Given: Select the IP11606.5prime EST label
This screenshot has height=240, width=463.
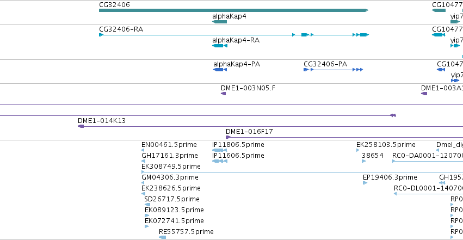Looking at the screenshot, I should click(x=238, y=156).
